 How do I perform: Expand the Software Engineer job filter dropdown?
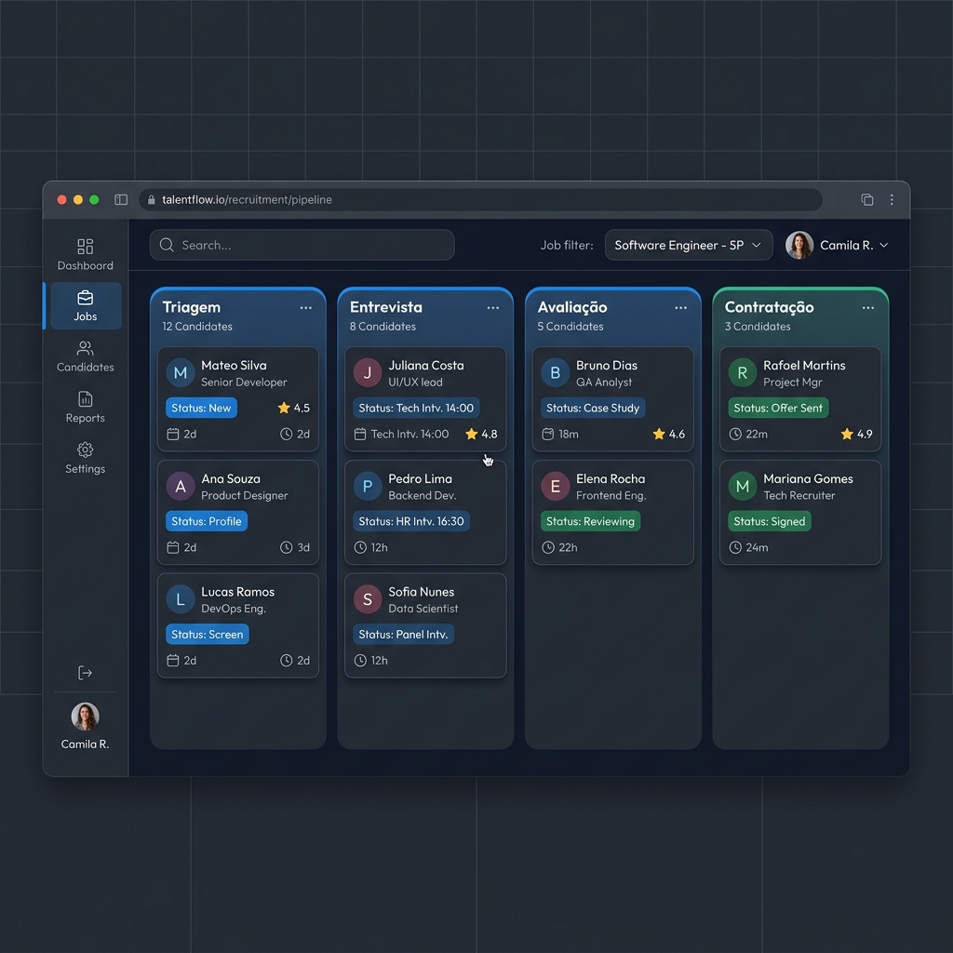tap(688, 245)
